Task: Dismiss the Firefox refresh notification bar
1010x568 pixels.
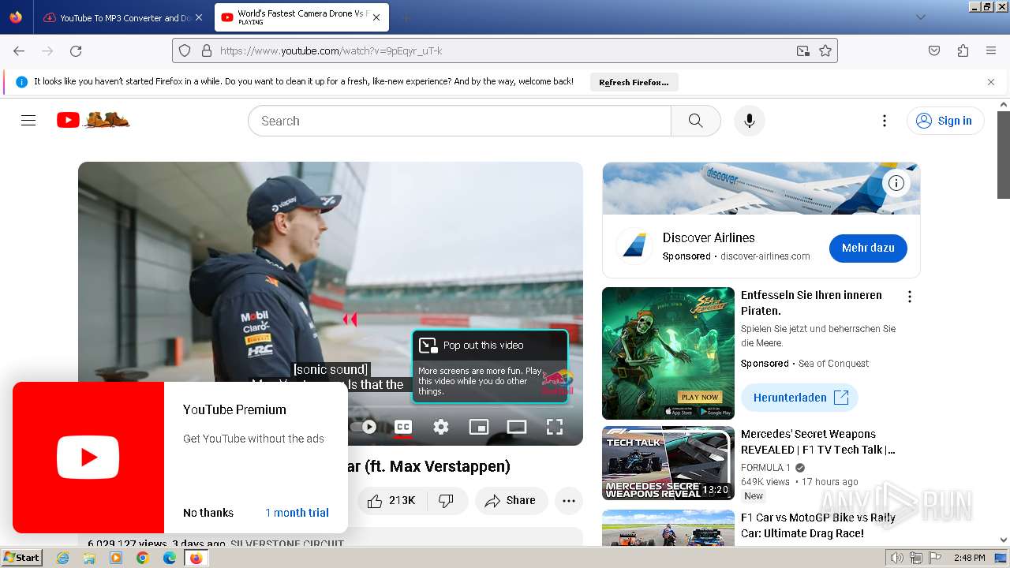Action: 991,82
